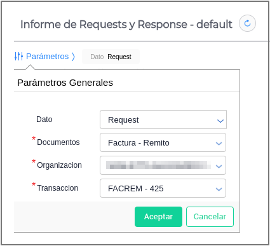Image resolution: width=270 pixels, height=246 pixels.
Task: Open the Dato dropdown showing Request
Action: (163, 120)
